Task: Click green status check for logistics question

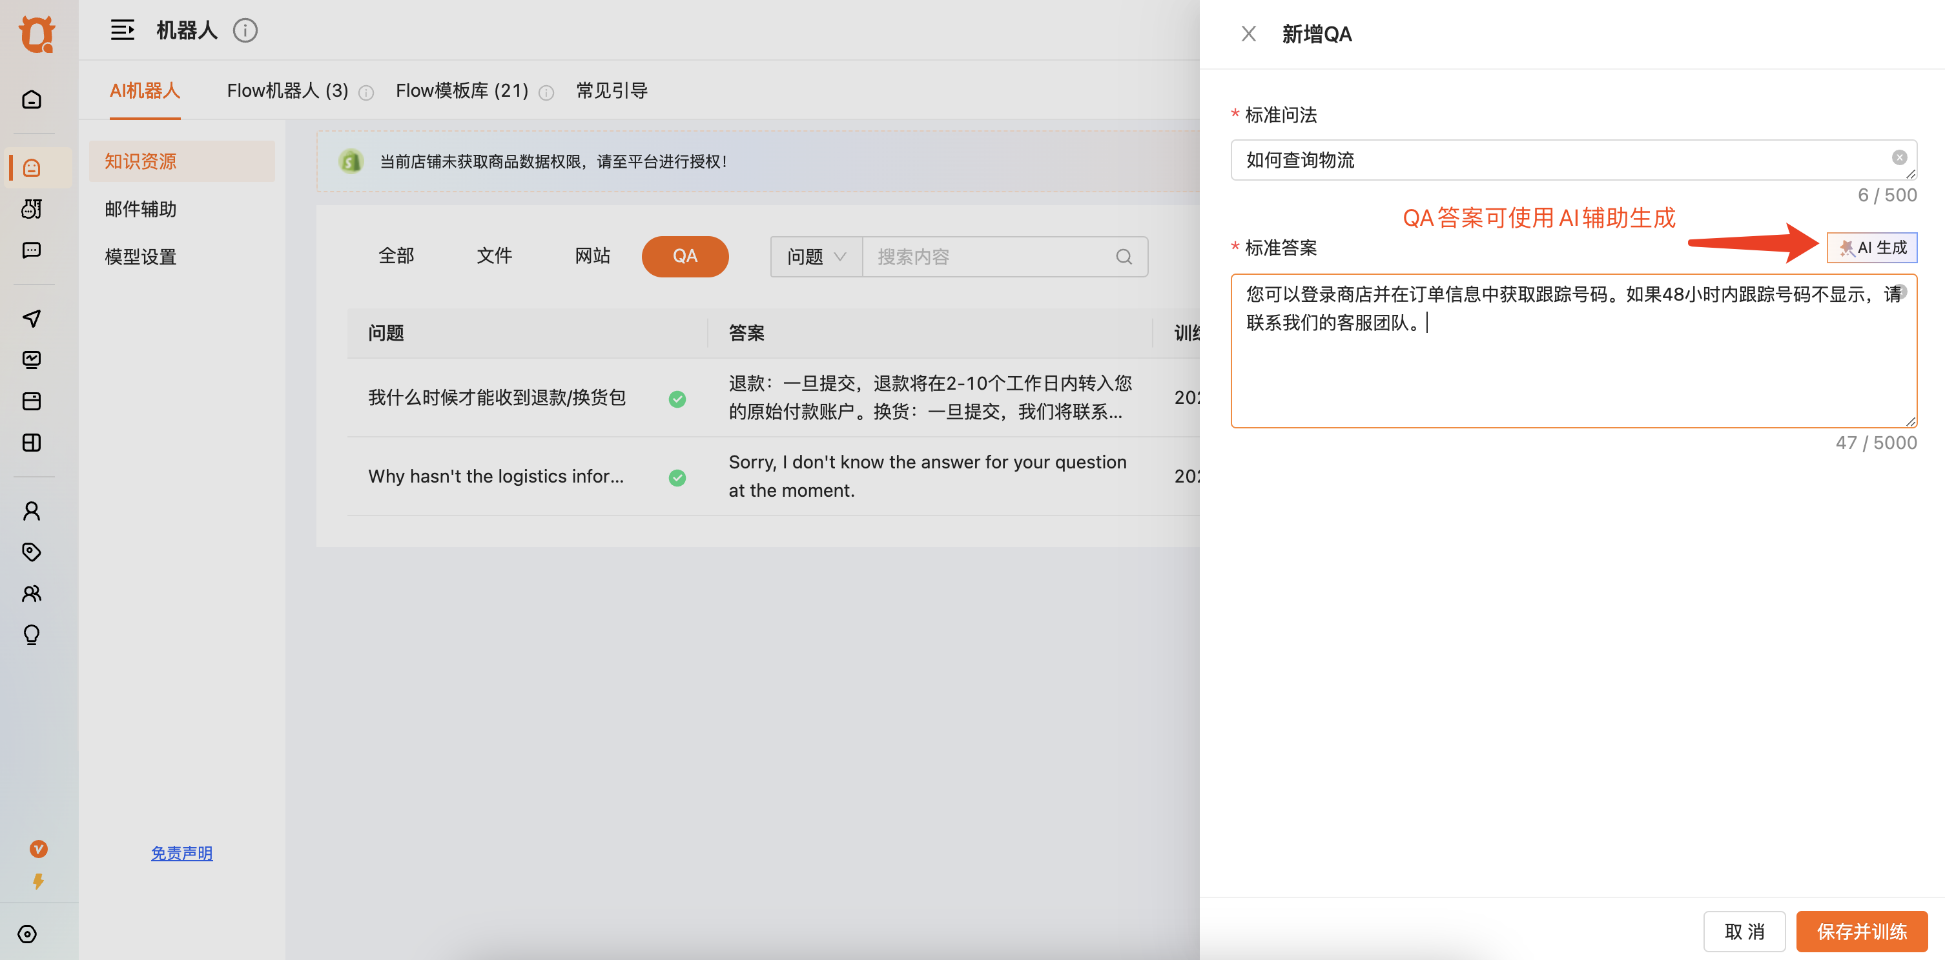Action: (x=677, y=477)
